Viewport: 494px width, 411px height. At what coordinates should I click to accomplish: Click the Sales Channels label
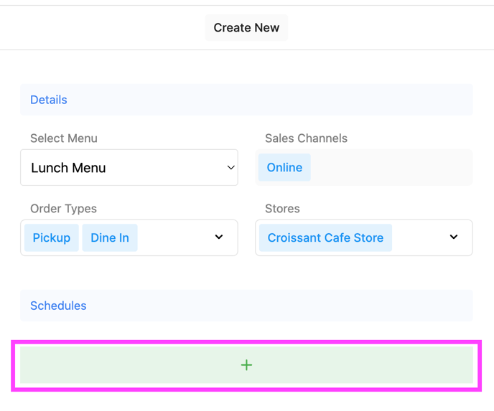pos(306,138)
